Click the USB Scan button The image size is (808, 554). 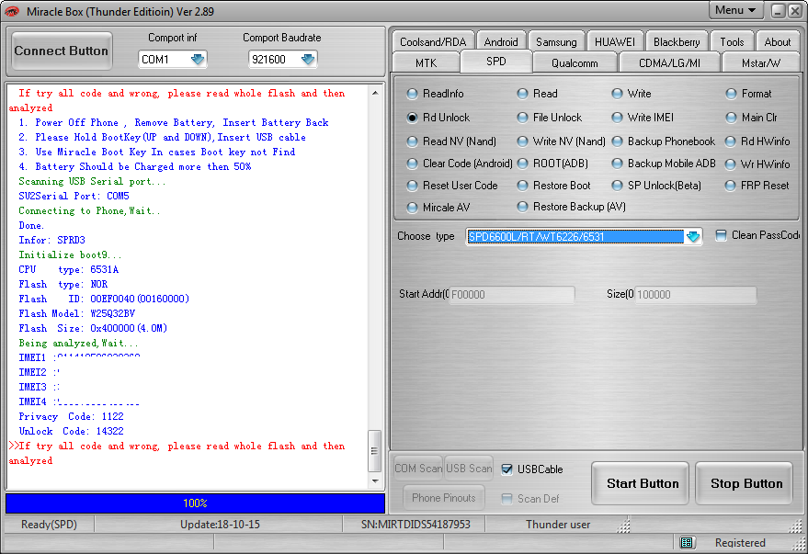pyautogui.click(x=469, y=469)
